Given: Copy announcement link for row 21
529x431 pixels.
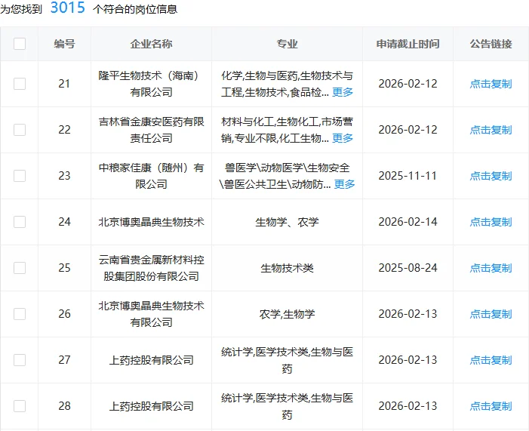Looking at the screenshot, I should pos(491,84).
